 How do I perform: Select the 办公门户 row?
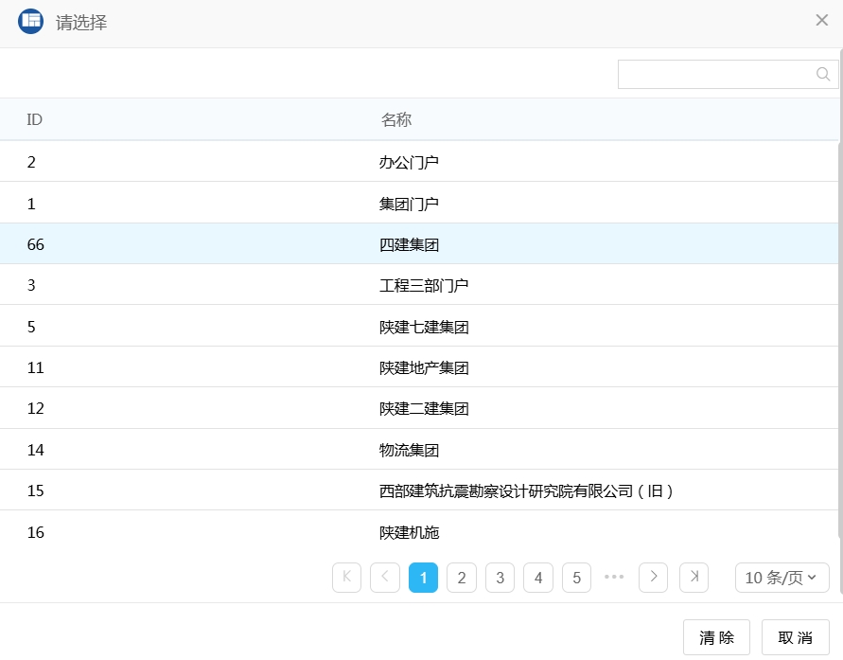tap(409, 162)
